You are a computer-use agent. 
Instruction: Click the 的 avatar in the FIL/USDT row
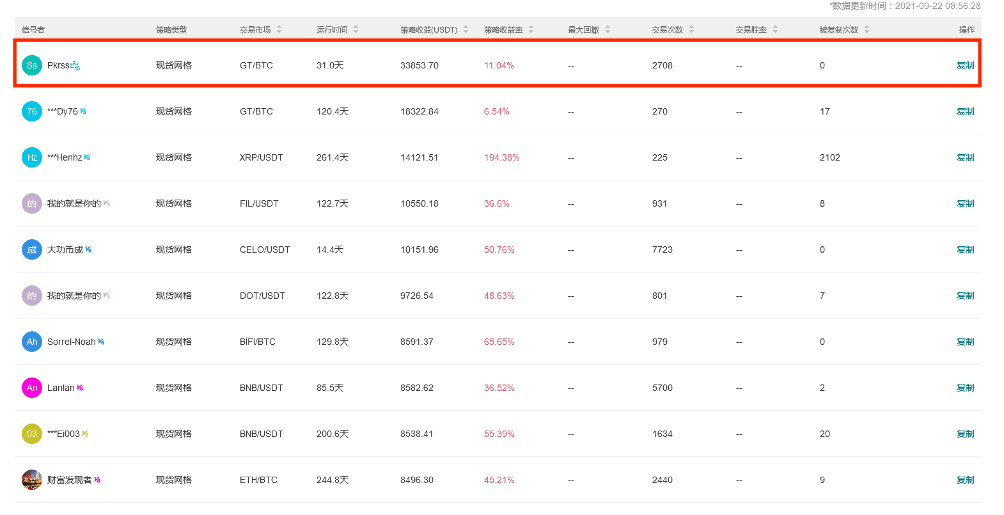pos(32,203)
